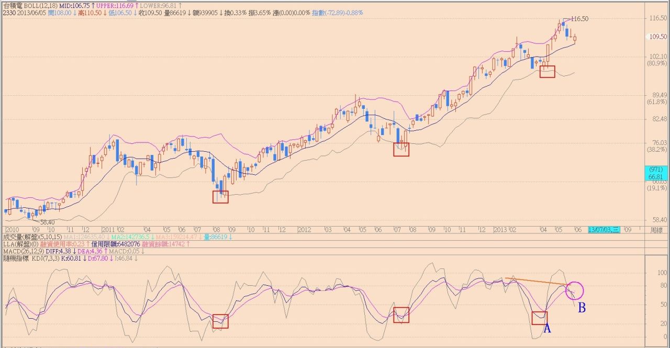The image size is (670, 348).
Task: Click red box at July 2012 price low
Action: tap(401, 150)
